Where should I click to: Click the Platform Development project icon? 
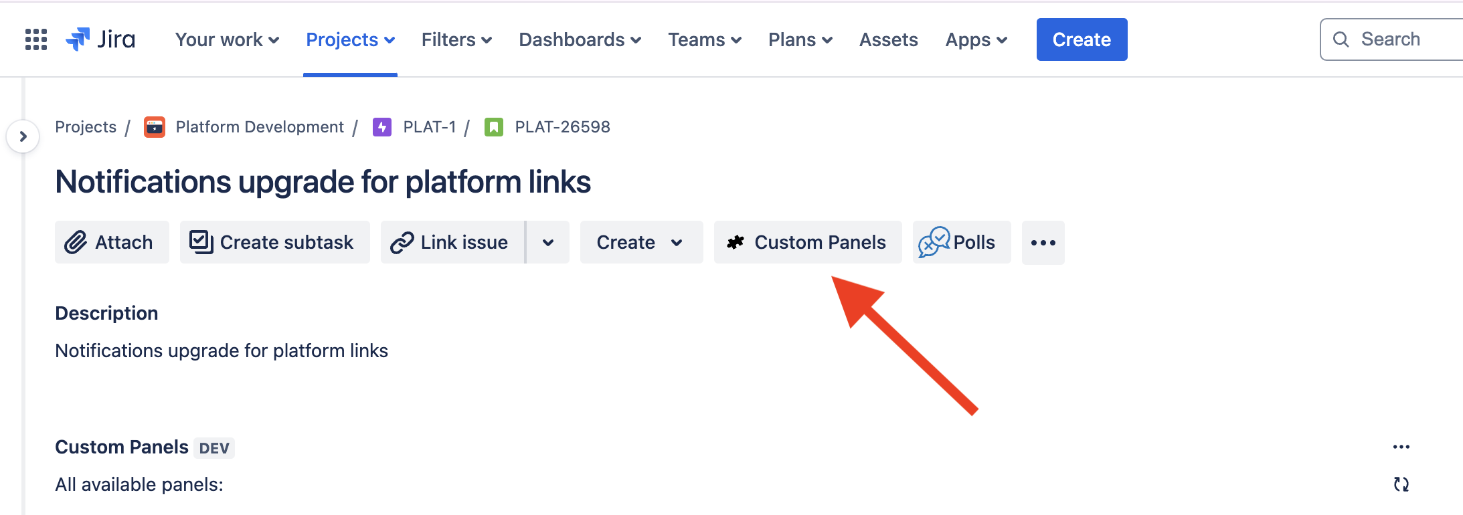click(155, 127)
